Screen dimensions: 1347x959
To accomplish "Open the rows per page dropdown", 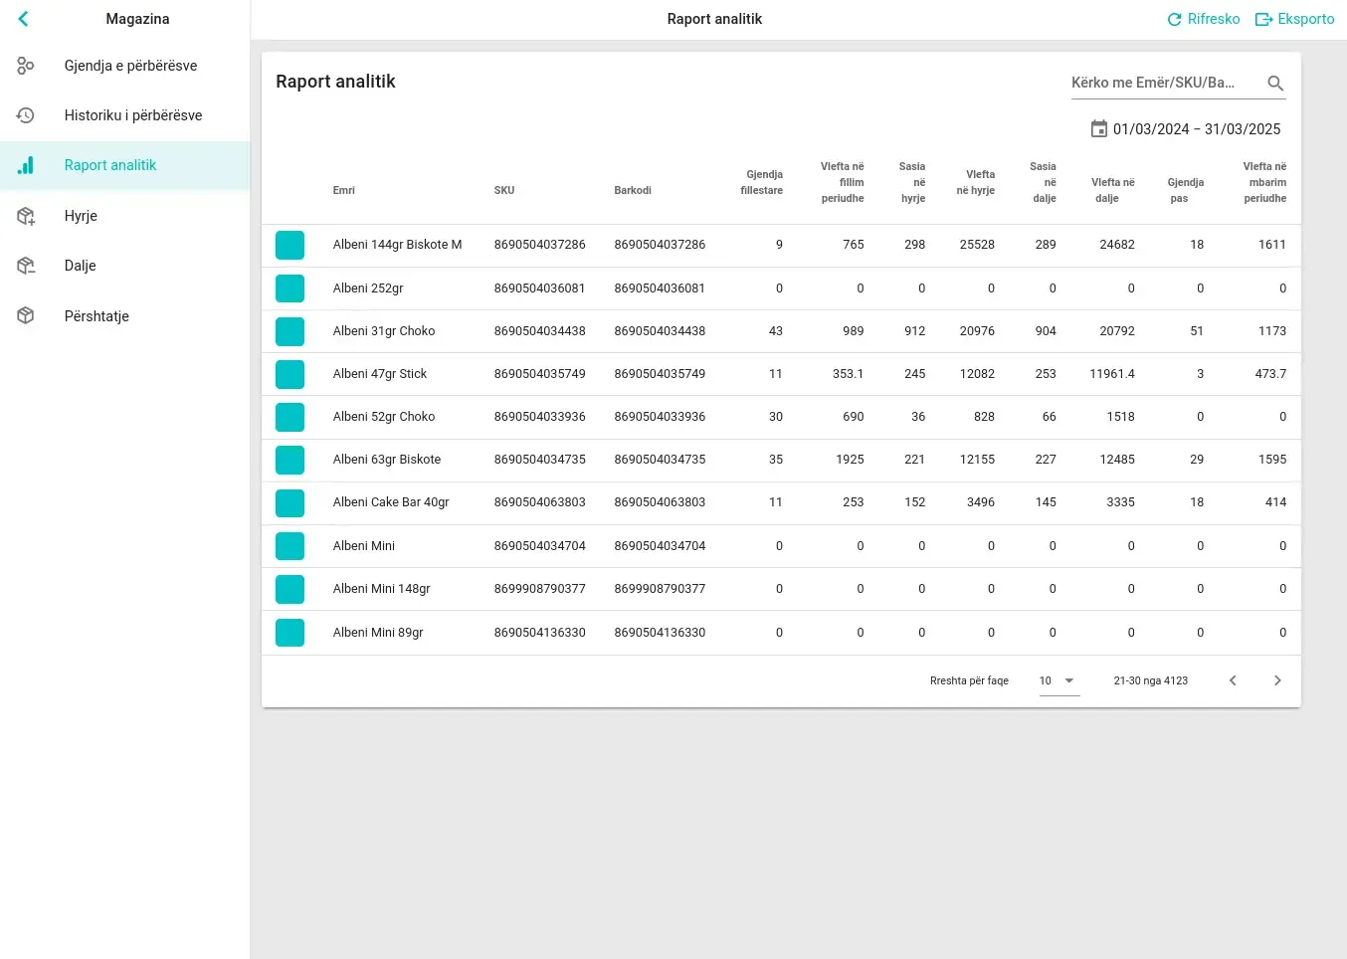I will (x=1058, y=680).
